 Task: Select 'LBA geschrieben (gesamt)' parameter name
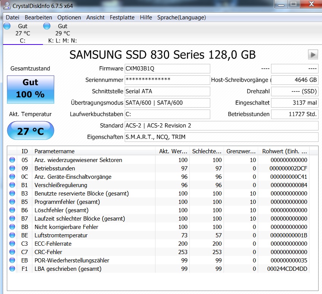point(68,269)
